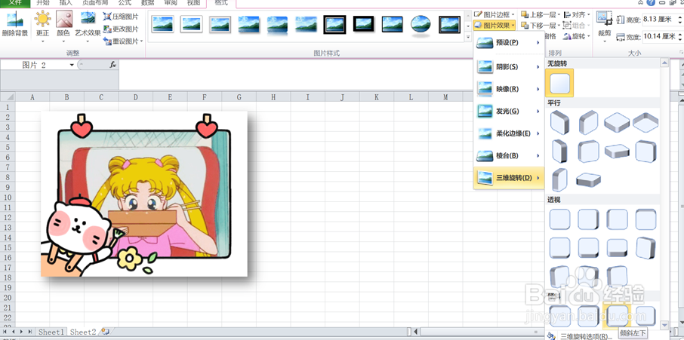
Task: Apply the first white frame picture style
Action: 163,24
